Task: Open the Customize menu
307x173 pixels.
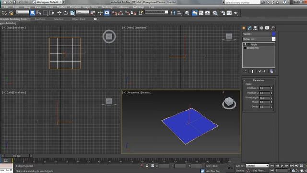Action: [x=123, y=7]
